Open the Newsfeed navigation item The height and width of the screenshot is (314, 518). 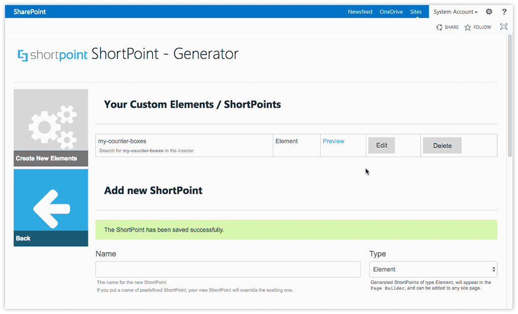pos(360,12)
